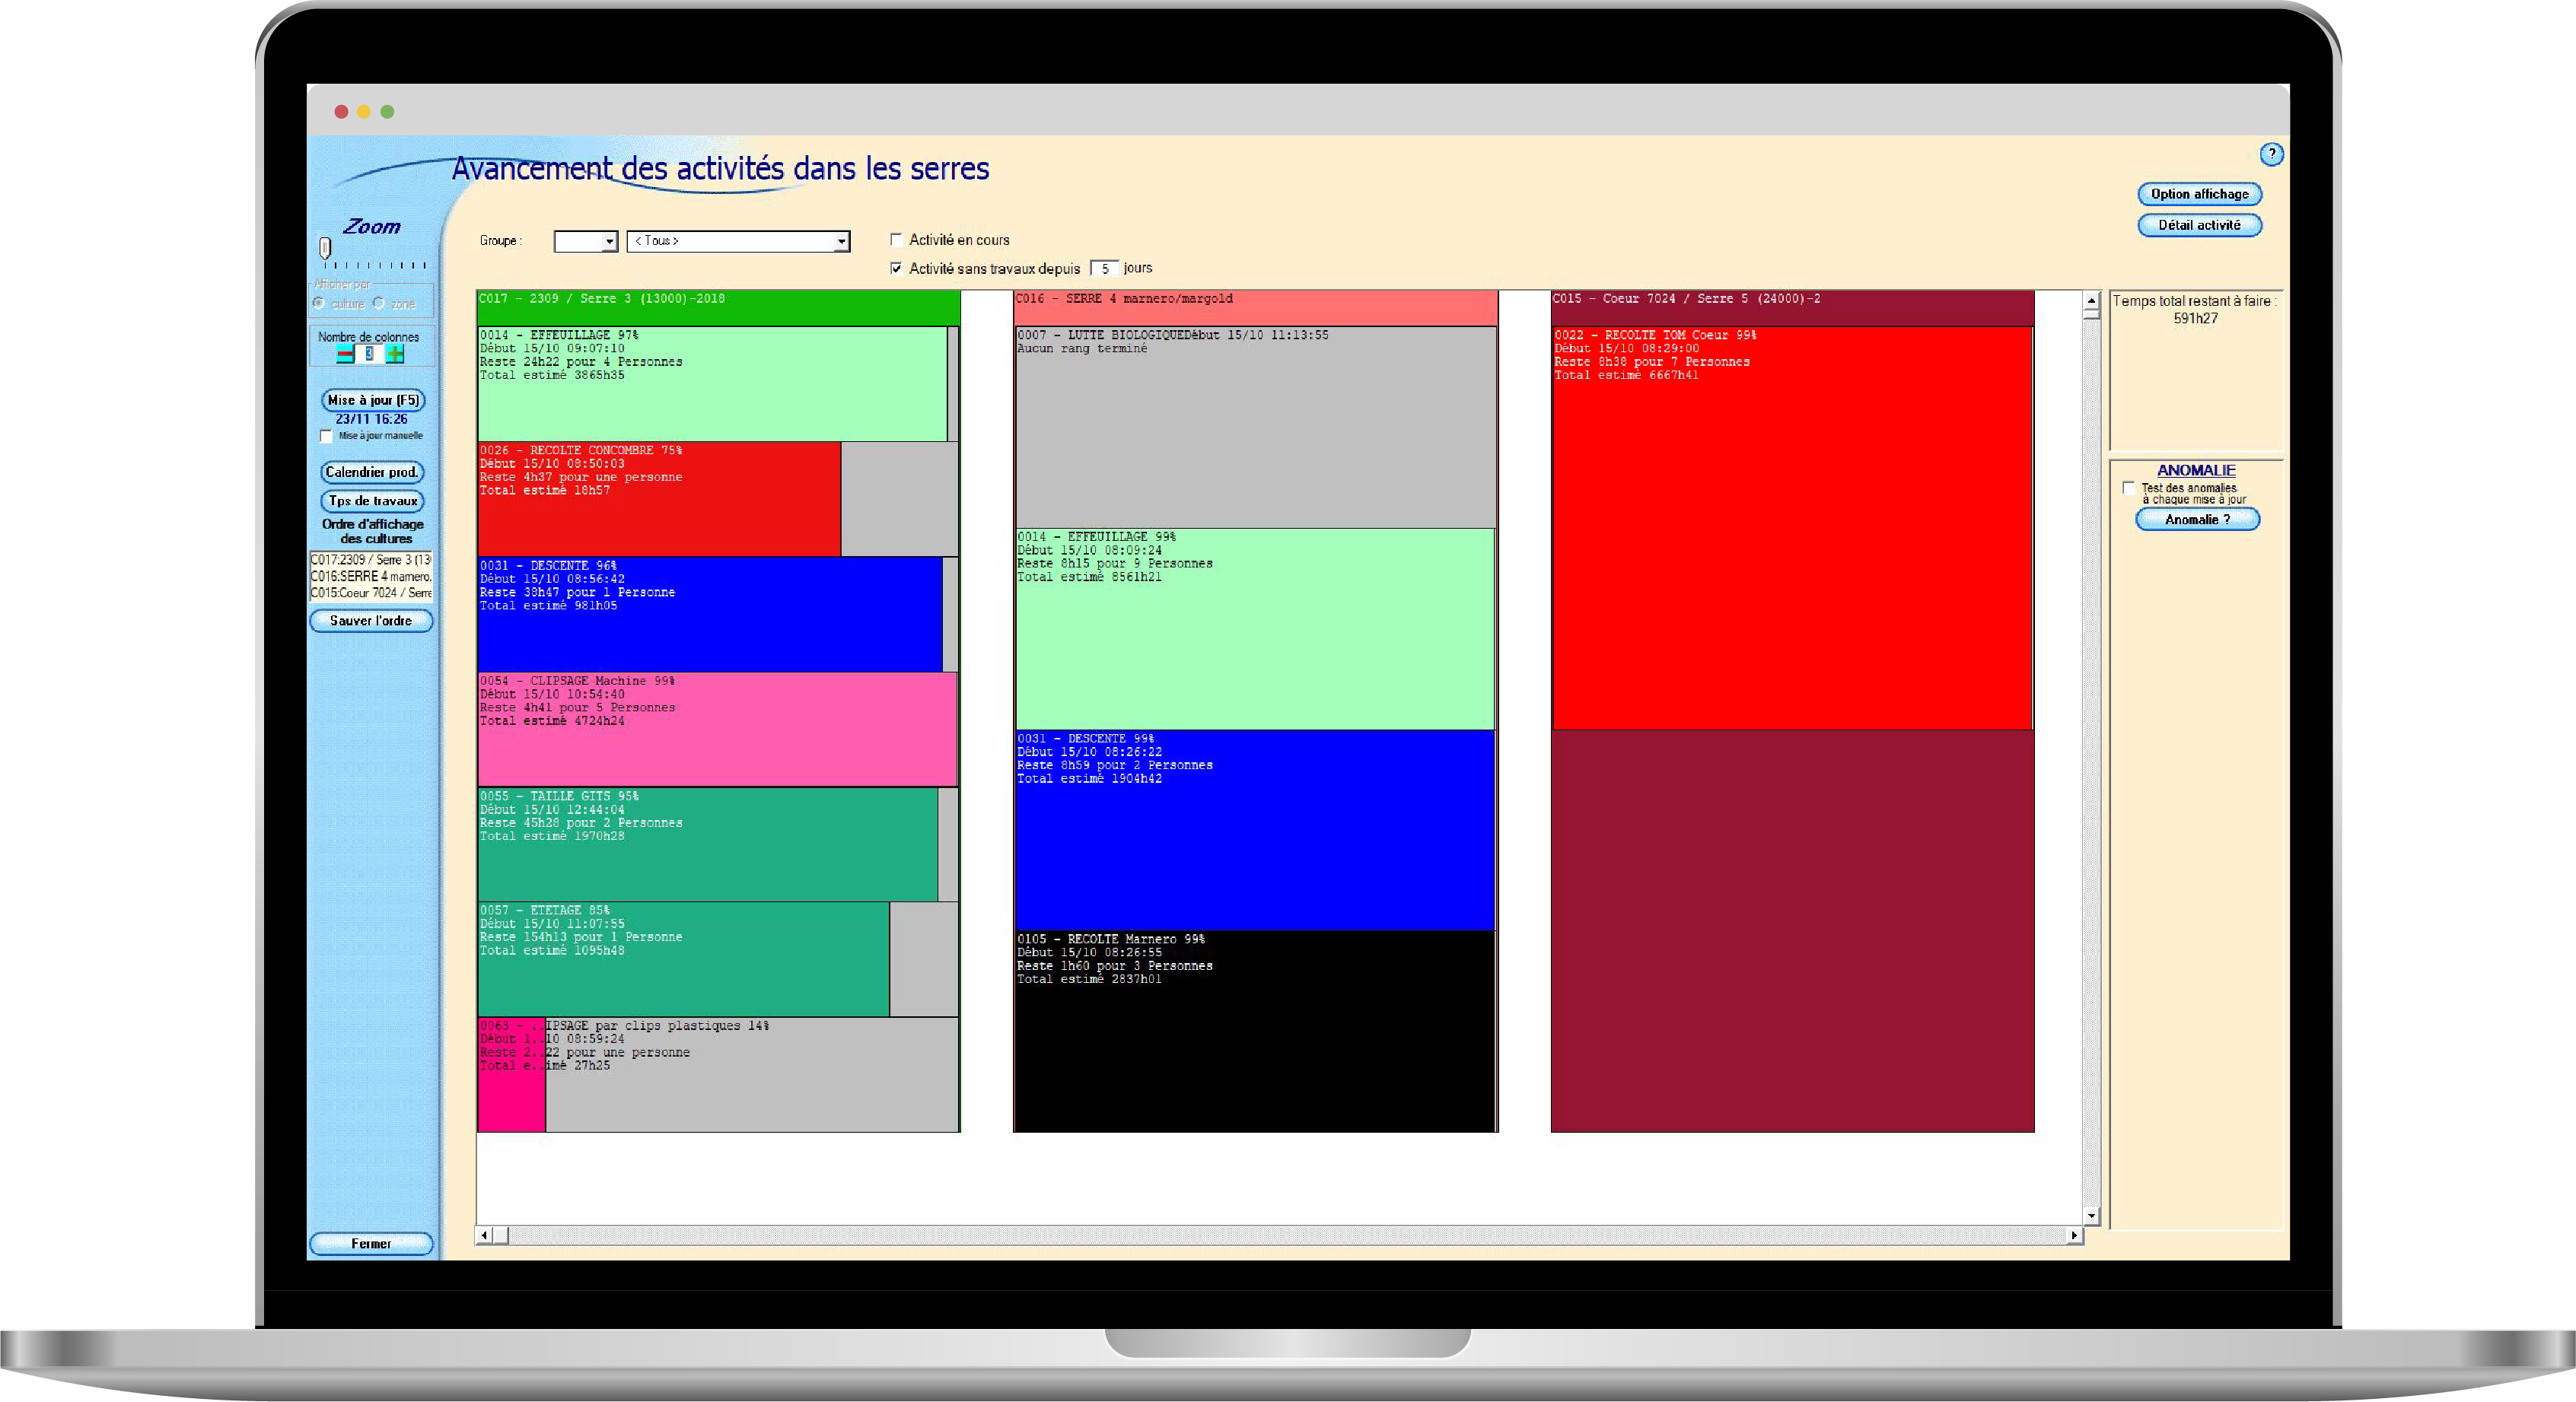Click the yellow window minimize dot

[364, 112]
